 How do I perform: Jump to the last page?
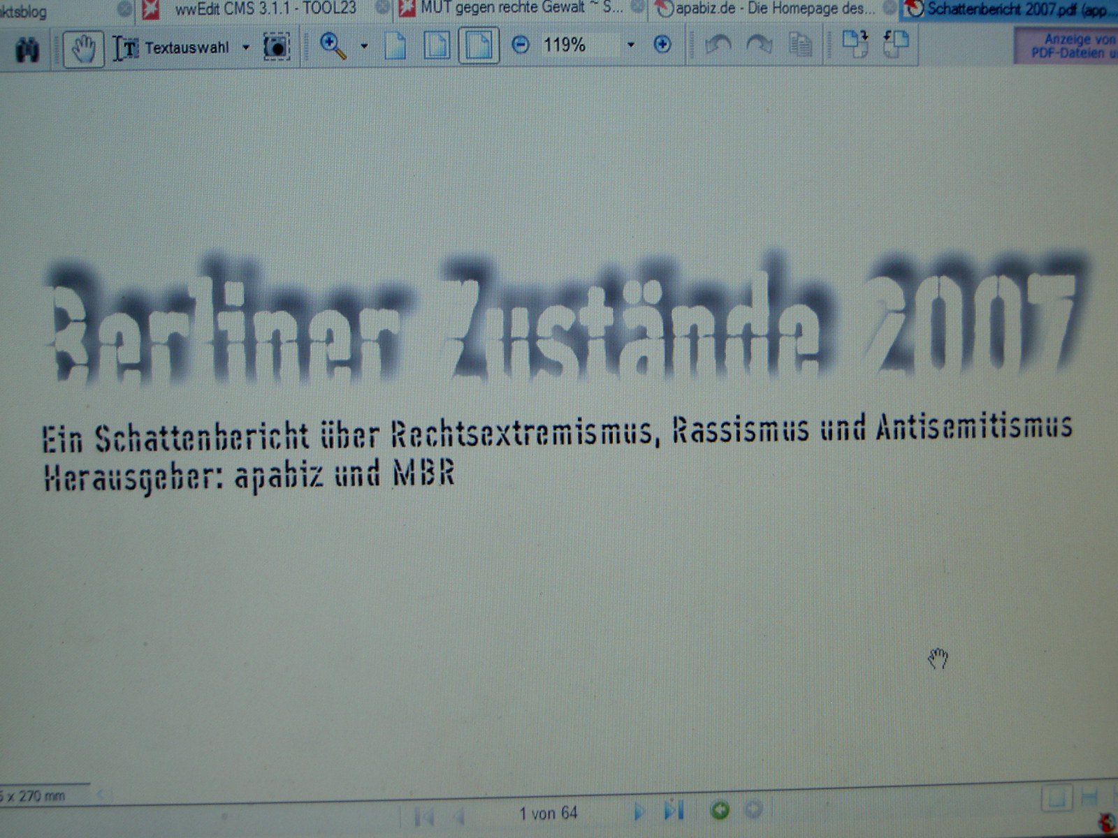click(x=674, y=811)
